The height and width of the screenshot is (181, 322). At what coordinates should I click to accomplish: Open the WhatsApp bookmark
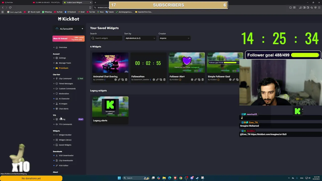pyautogui.click(x=47, y=12)
